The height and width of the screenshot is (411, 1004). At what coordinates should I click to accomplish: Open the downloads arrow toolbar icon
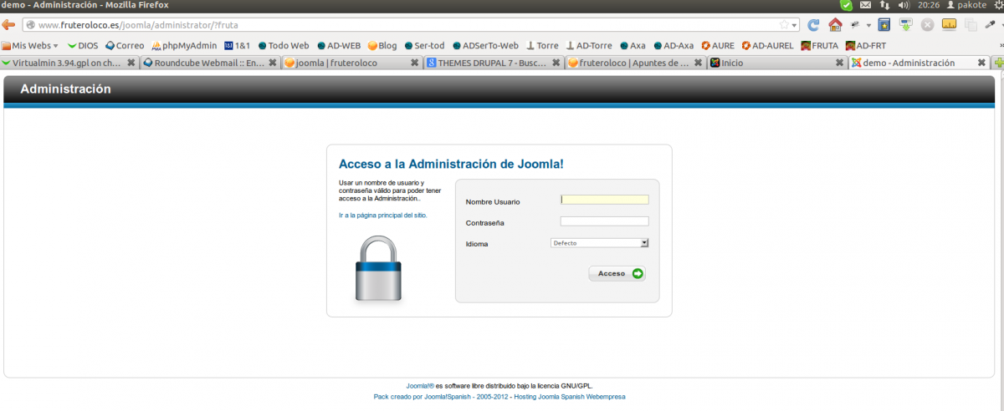905,25
